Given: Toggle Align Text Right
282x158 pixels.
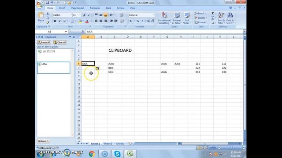Looking at the screenshot, I should tap(106, 21).
